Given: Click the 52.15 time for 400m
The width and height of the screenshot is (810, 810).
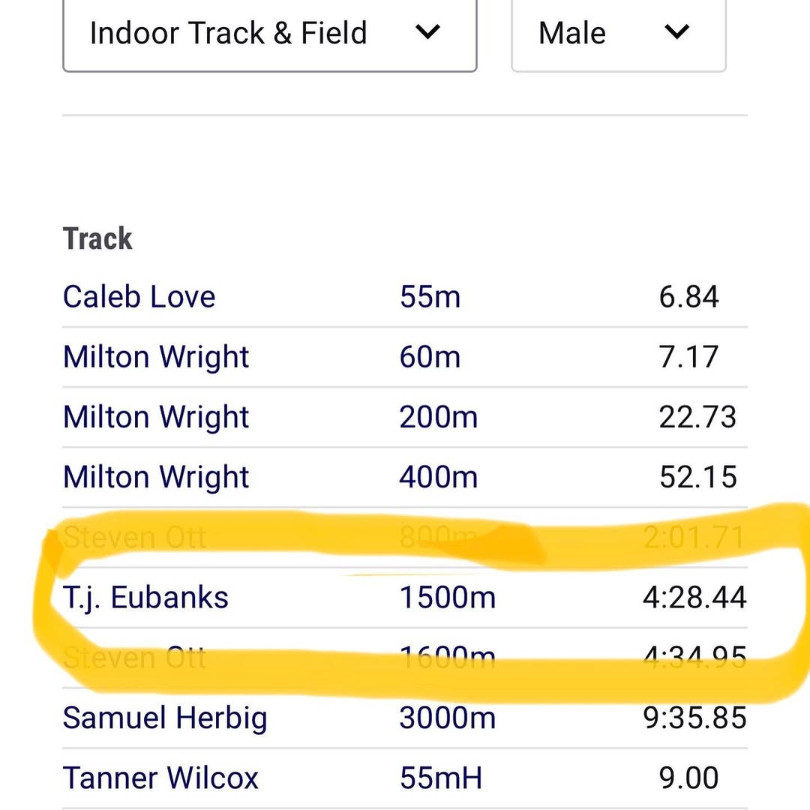Looking at the screenshot, I should tap(697, 477).
